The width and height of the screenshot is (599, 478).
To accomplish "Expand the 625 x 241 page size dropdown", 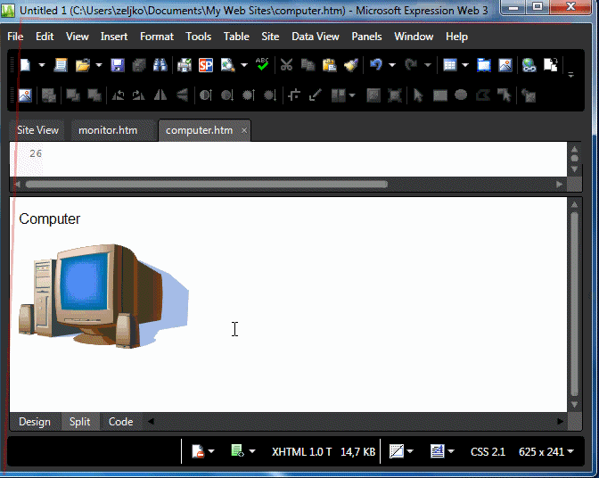I will pyautogui.click(x=570, y=452).
